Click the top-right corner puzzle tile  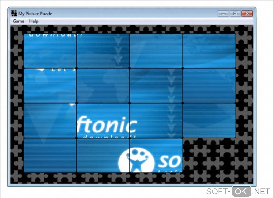(209, 51)
